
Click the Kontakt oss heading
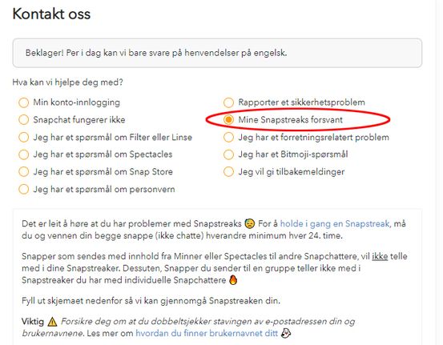[x=51, y=14]
